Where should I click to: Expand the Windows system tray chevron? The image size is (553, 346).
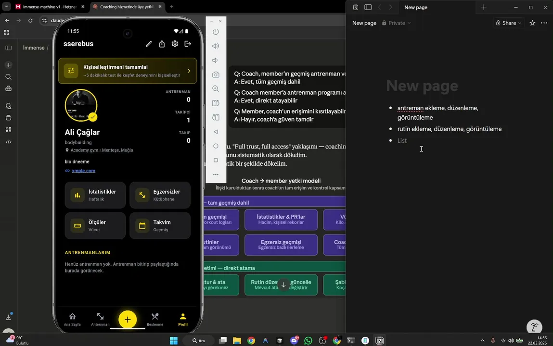pyautogui.click(x=482, y=340)
